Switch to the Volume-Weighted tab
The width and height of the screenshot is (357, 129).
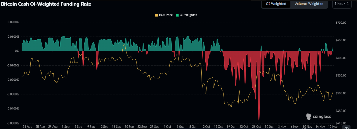click(309, 4)
